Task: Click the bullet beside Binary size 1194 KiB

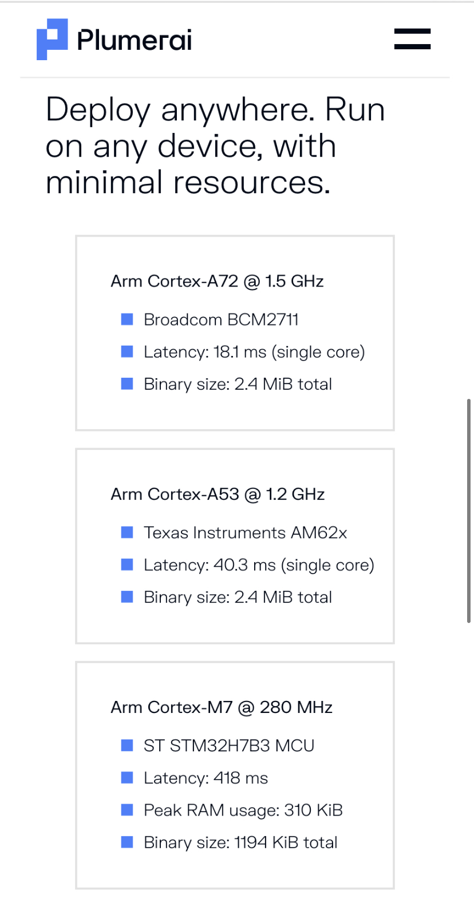Action: (x=127, y=842)
